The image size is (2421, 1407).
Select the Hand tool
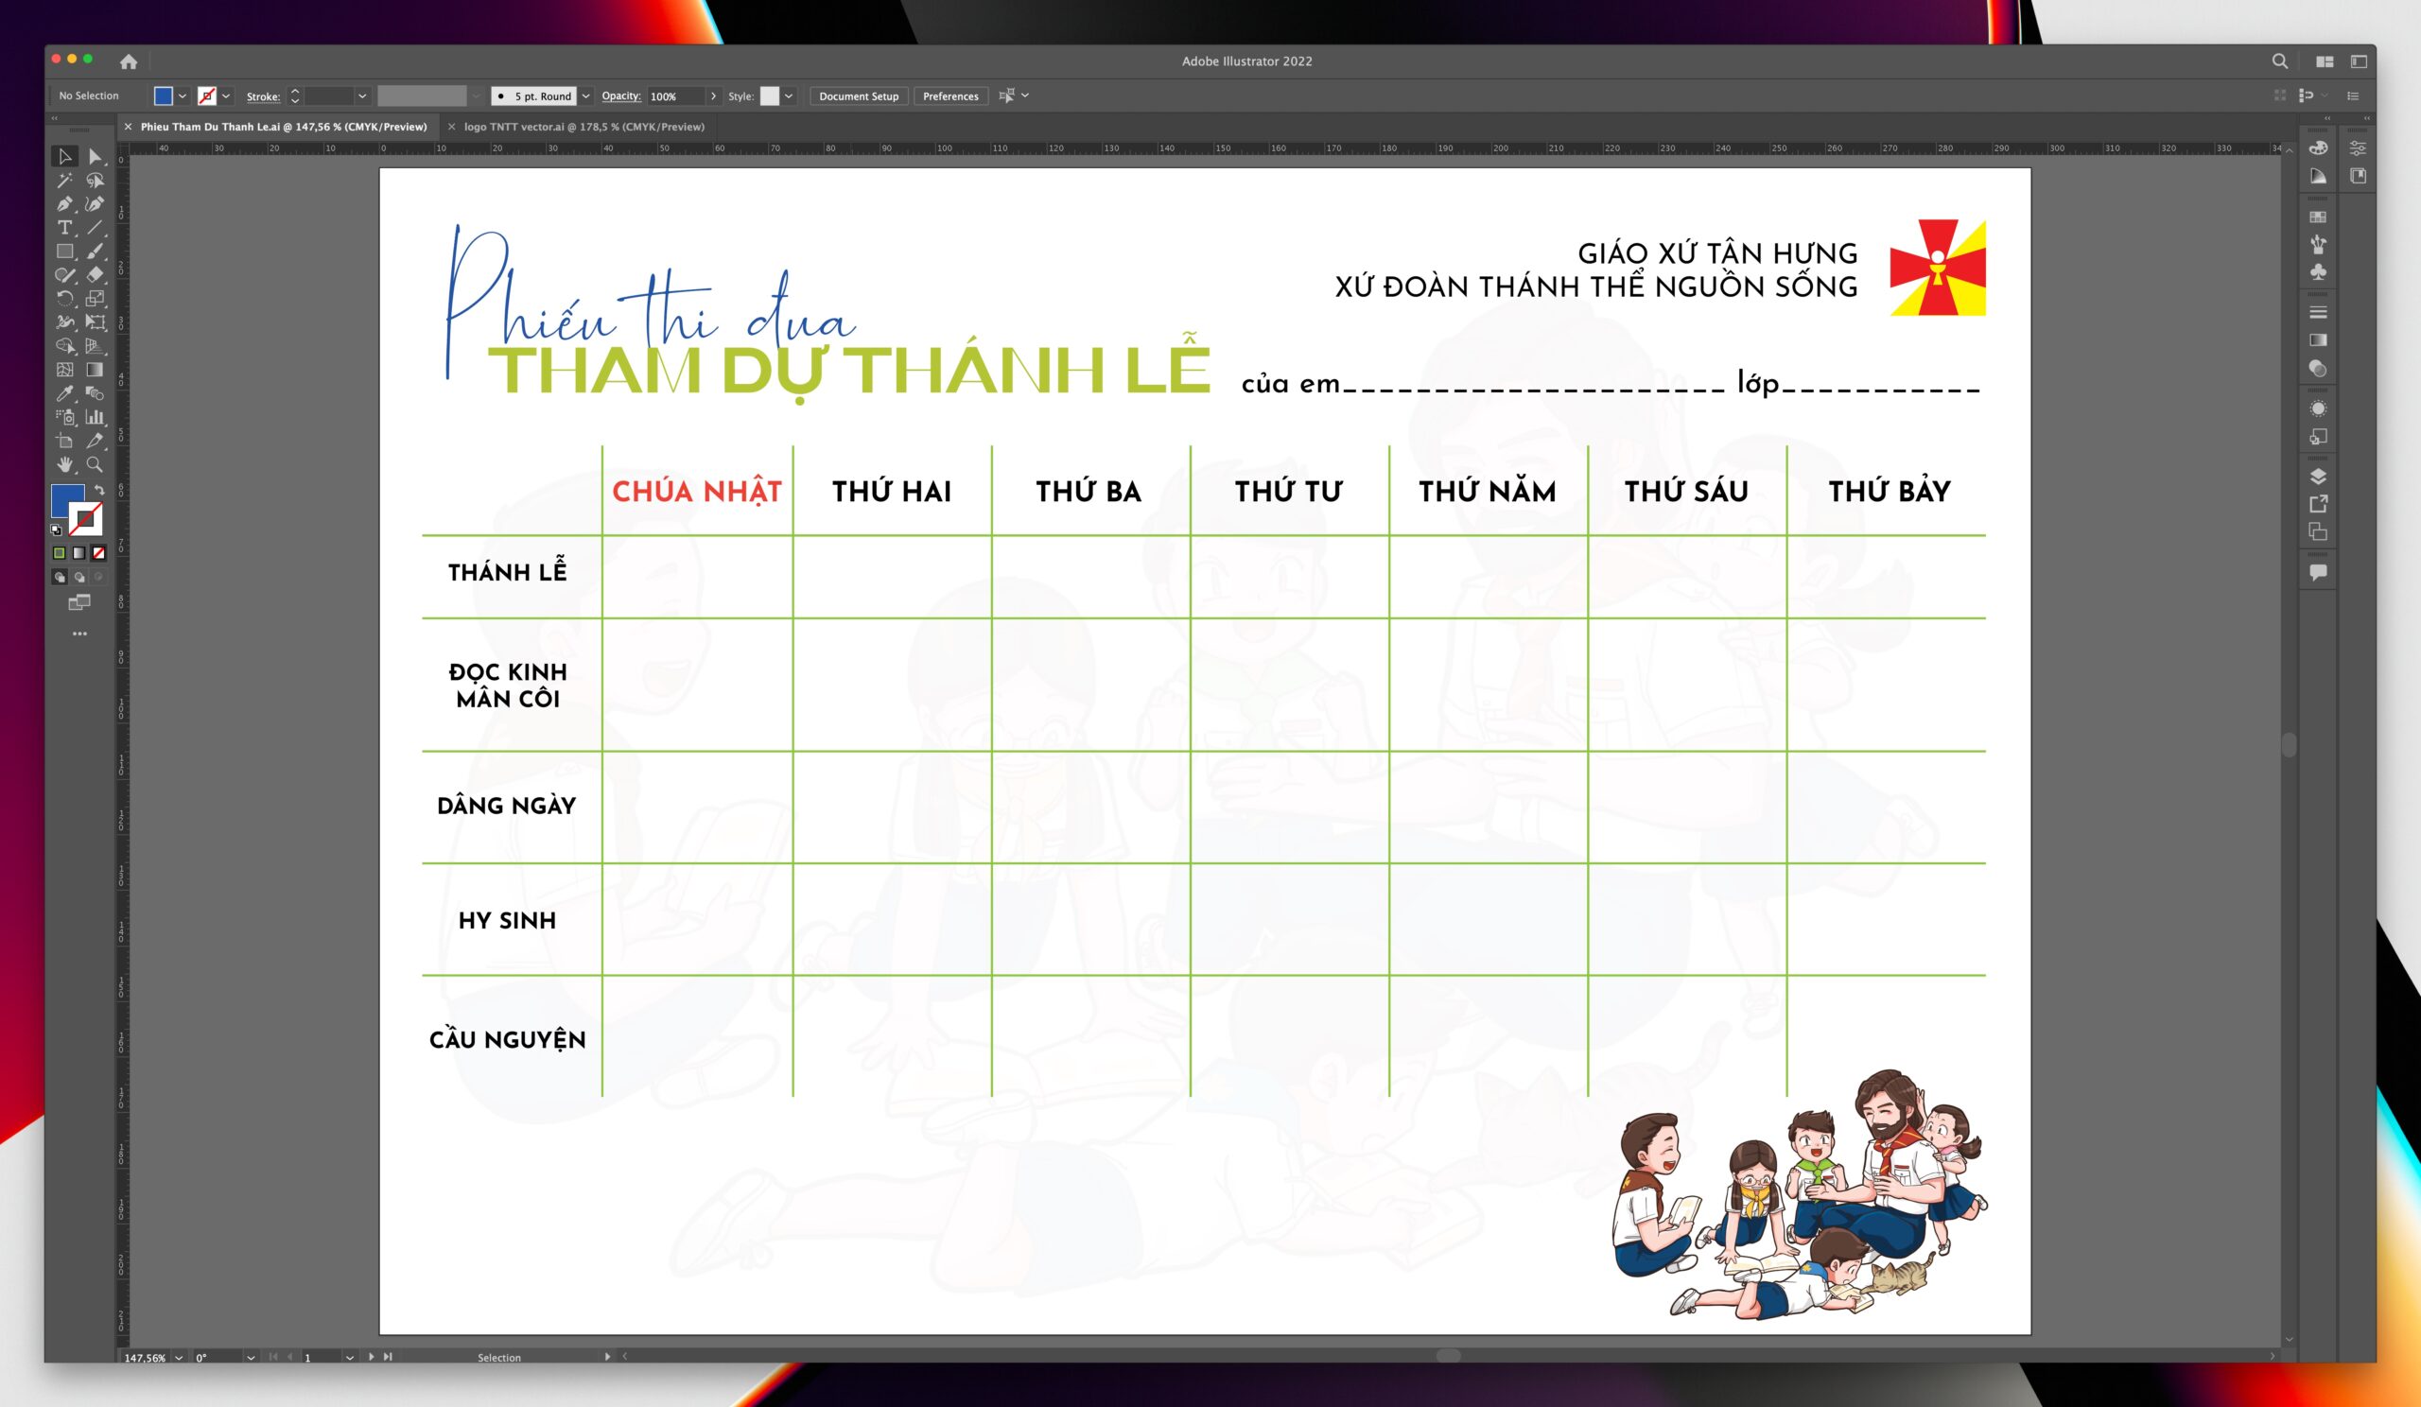point(64,464)
